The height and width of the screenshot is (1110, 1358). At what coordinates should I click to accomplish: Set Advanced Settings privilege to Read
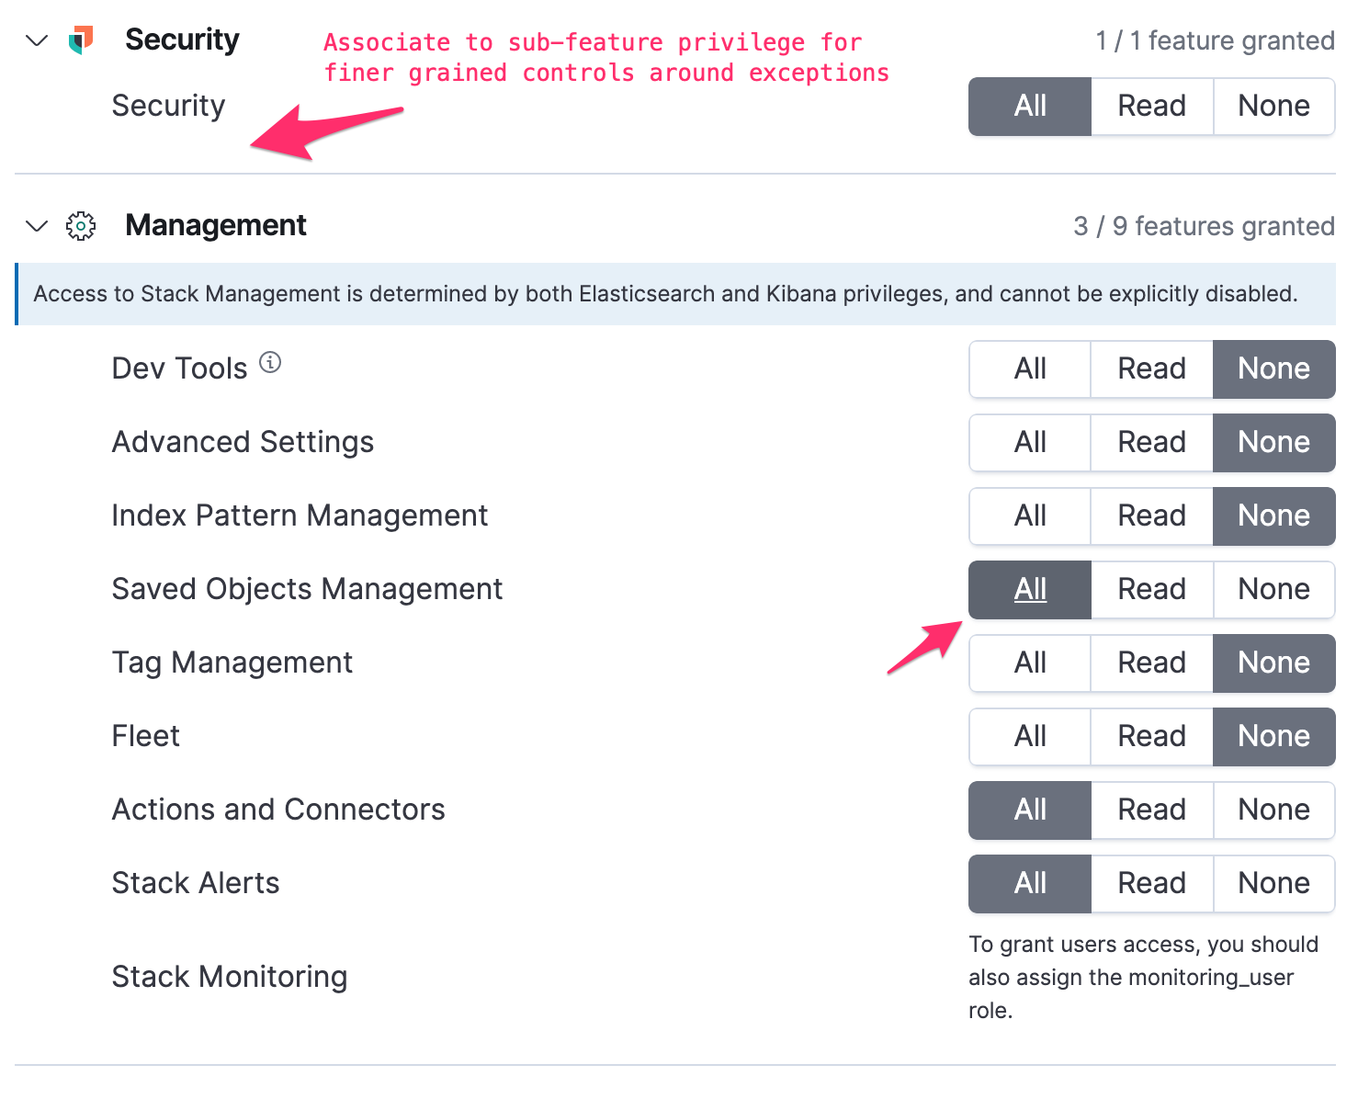click(1151, 442)
